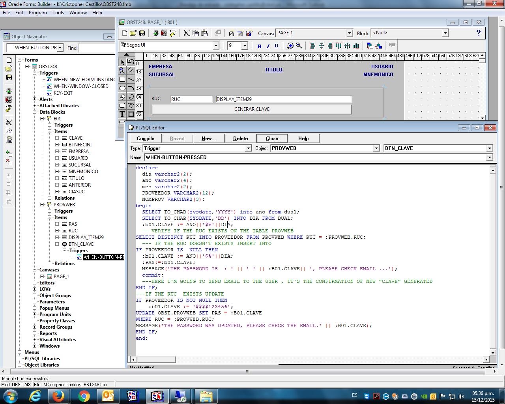Open Chrome from the Windows taskbar
Screen dimensions: 505x404
(x=83, y=396)
